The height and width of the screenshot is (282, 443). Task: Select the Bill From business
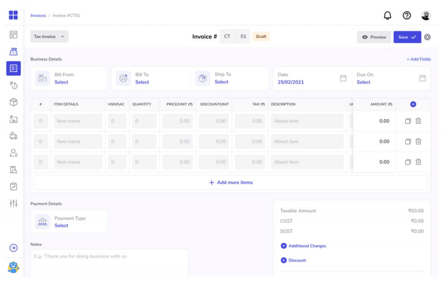(61, 82)
